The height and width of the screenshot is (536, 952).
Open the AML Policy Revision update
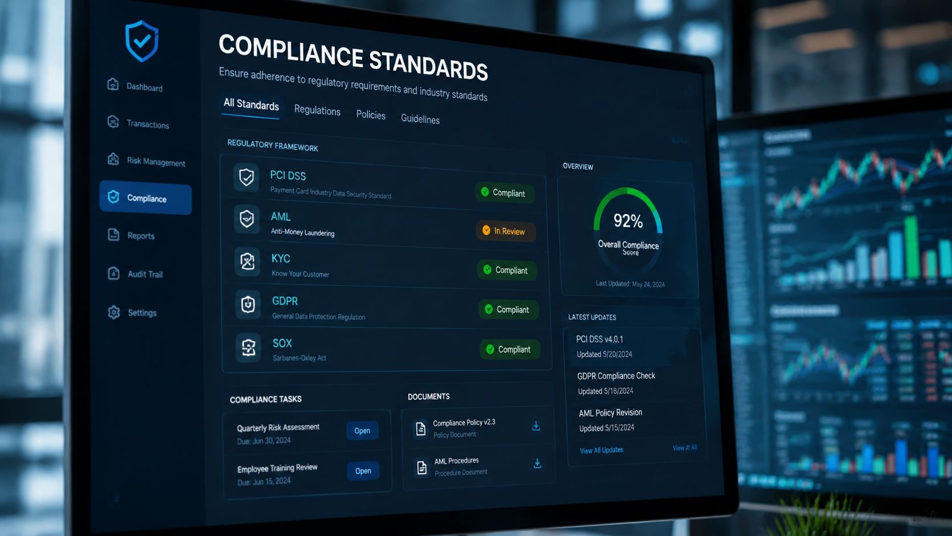point(610,413)
